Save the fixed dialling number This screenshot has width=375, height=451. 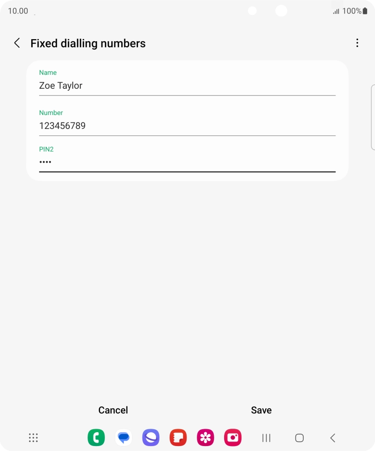tap(261, 410)
